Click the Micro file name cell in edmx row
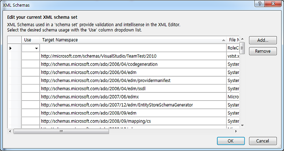The width and height of the screenshot is (284, 151). click(x=233, y=97)
